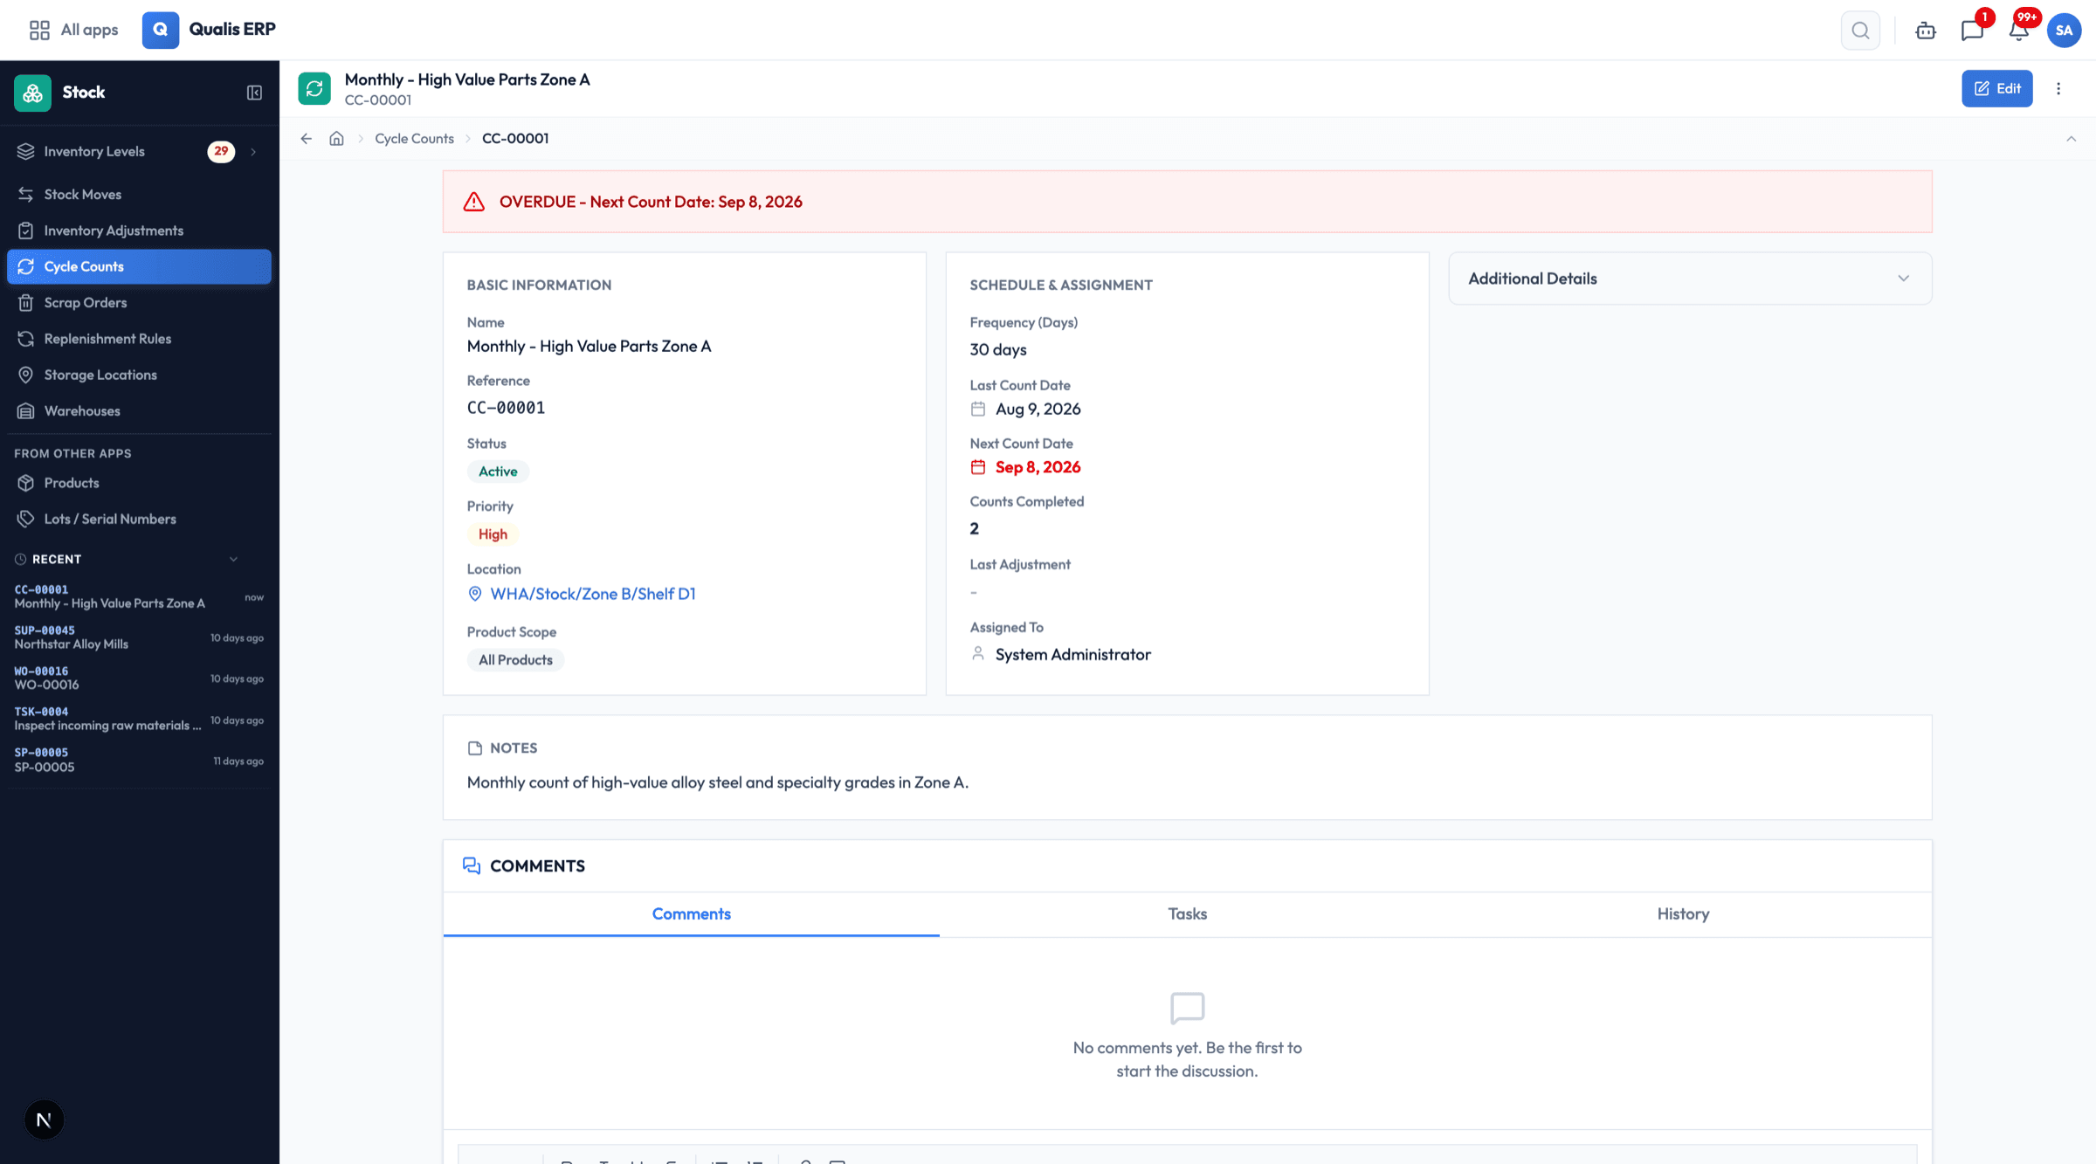The image size is (2096, 1164).
Task: Open the AI assistant robot icon
Action: pos(1926,31)
